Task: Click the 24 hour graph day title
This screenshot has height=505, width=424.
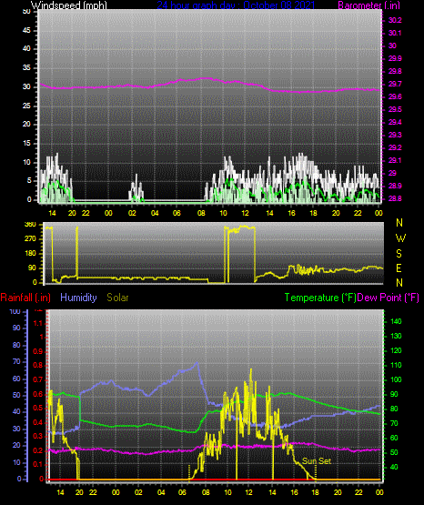Action: pyautogui.click(x=236, y=5)
